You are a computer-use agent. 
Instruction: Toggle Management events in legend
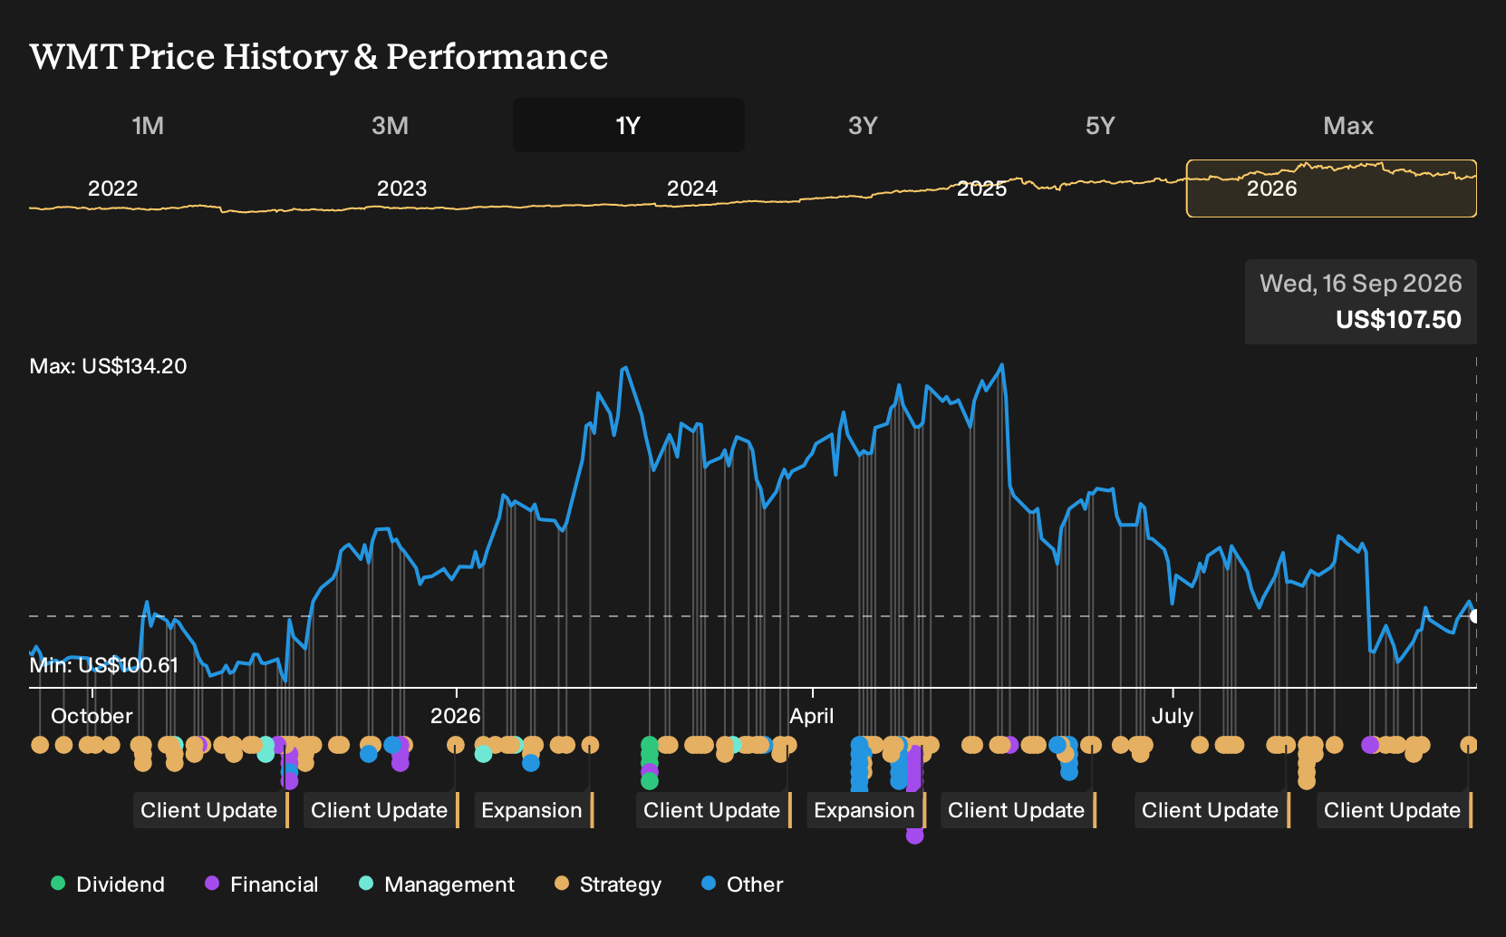[437, 884]
